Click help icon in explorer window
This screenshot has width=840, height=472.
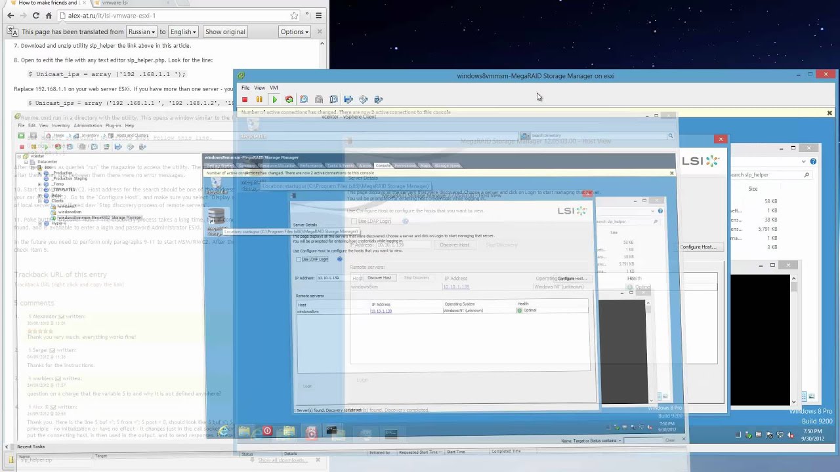click(x=813, y=161)
